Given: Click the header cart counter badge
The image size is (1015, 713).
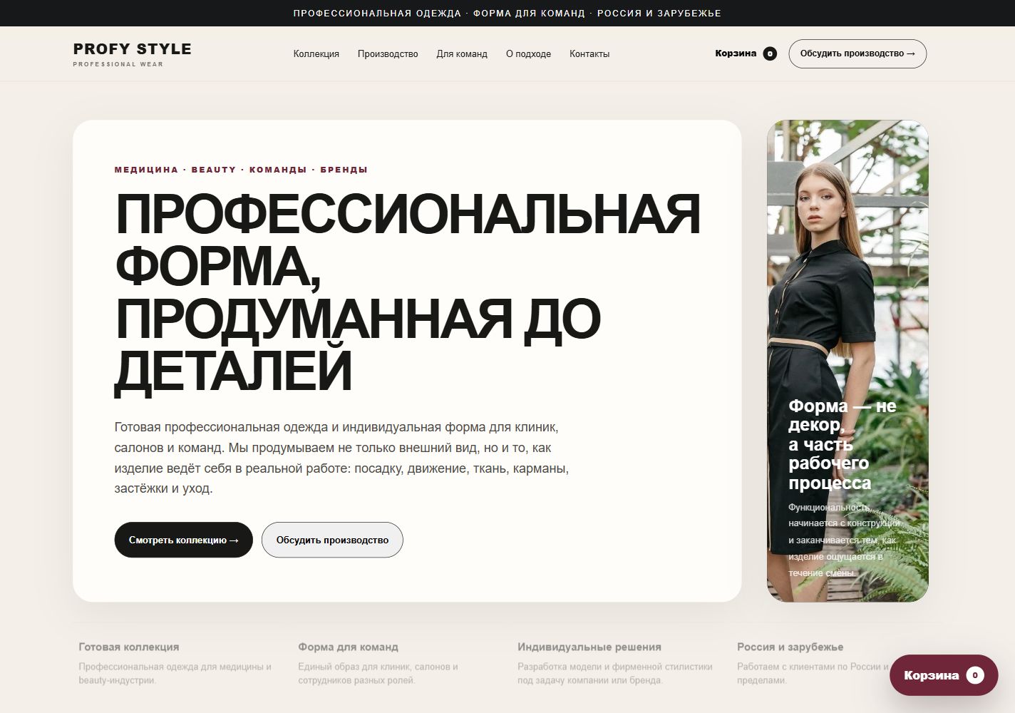Looking at the screenshot, I should 770,53.
